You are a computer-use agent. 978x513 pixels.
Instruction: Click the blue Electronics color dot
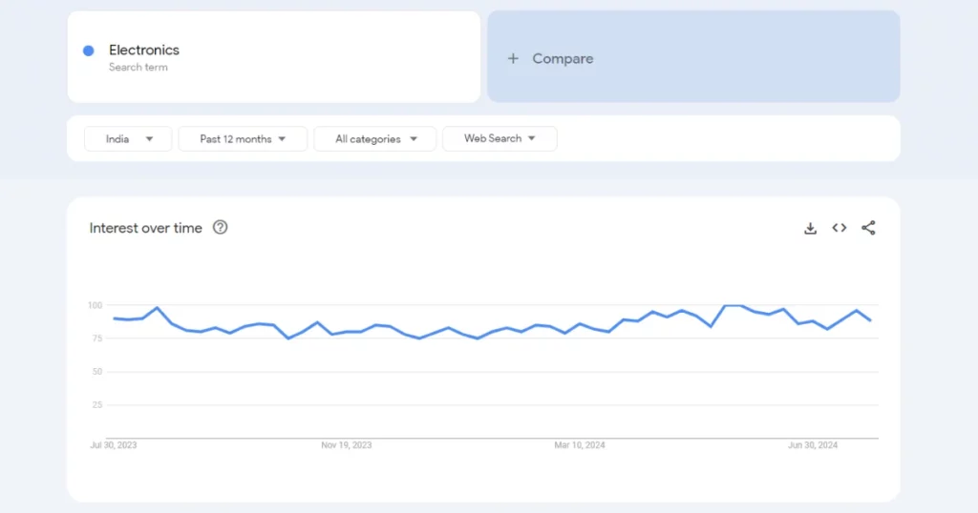[89, 51]
